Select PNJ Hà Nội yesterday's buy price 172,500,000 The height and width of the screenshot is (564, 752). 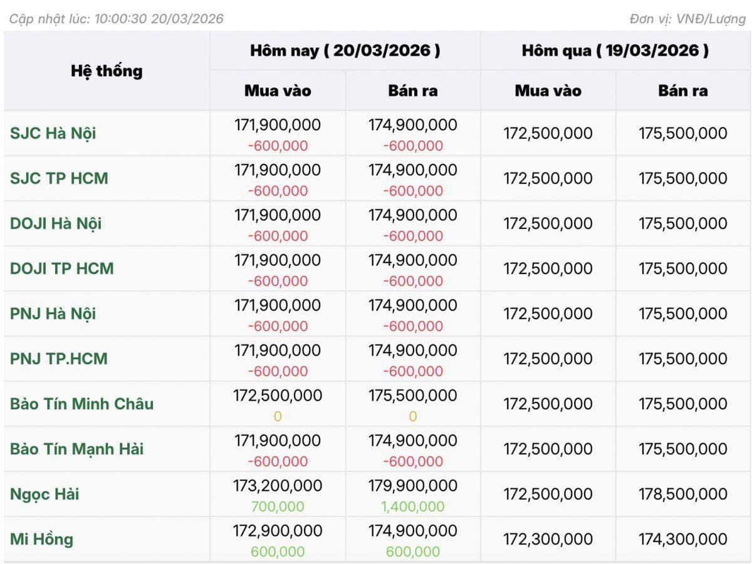pos(548,314)
